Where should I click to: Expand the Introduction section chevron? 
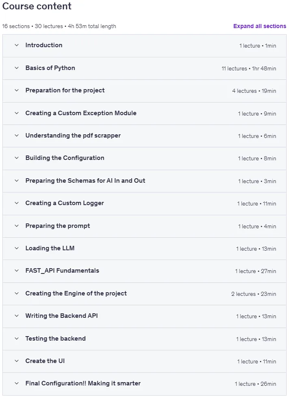point(17,45)
